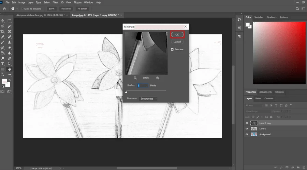307x170 pixels.
Task: Select the Zoom tool in toolbar
Action: (2, 74)
